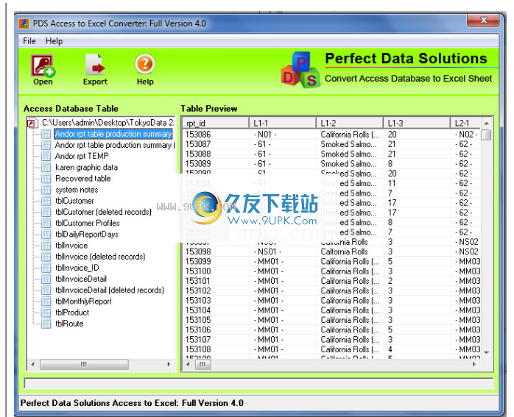Click table preview scroll down arrow

tap(487, 353)
